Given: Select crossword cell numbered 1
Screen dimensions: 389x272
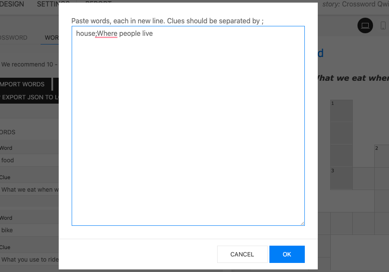Looking at the screenshot, I should 342,111.
